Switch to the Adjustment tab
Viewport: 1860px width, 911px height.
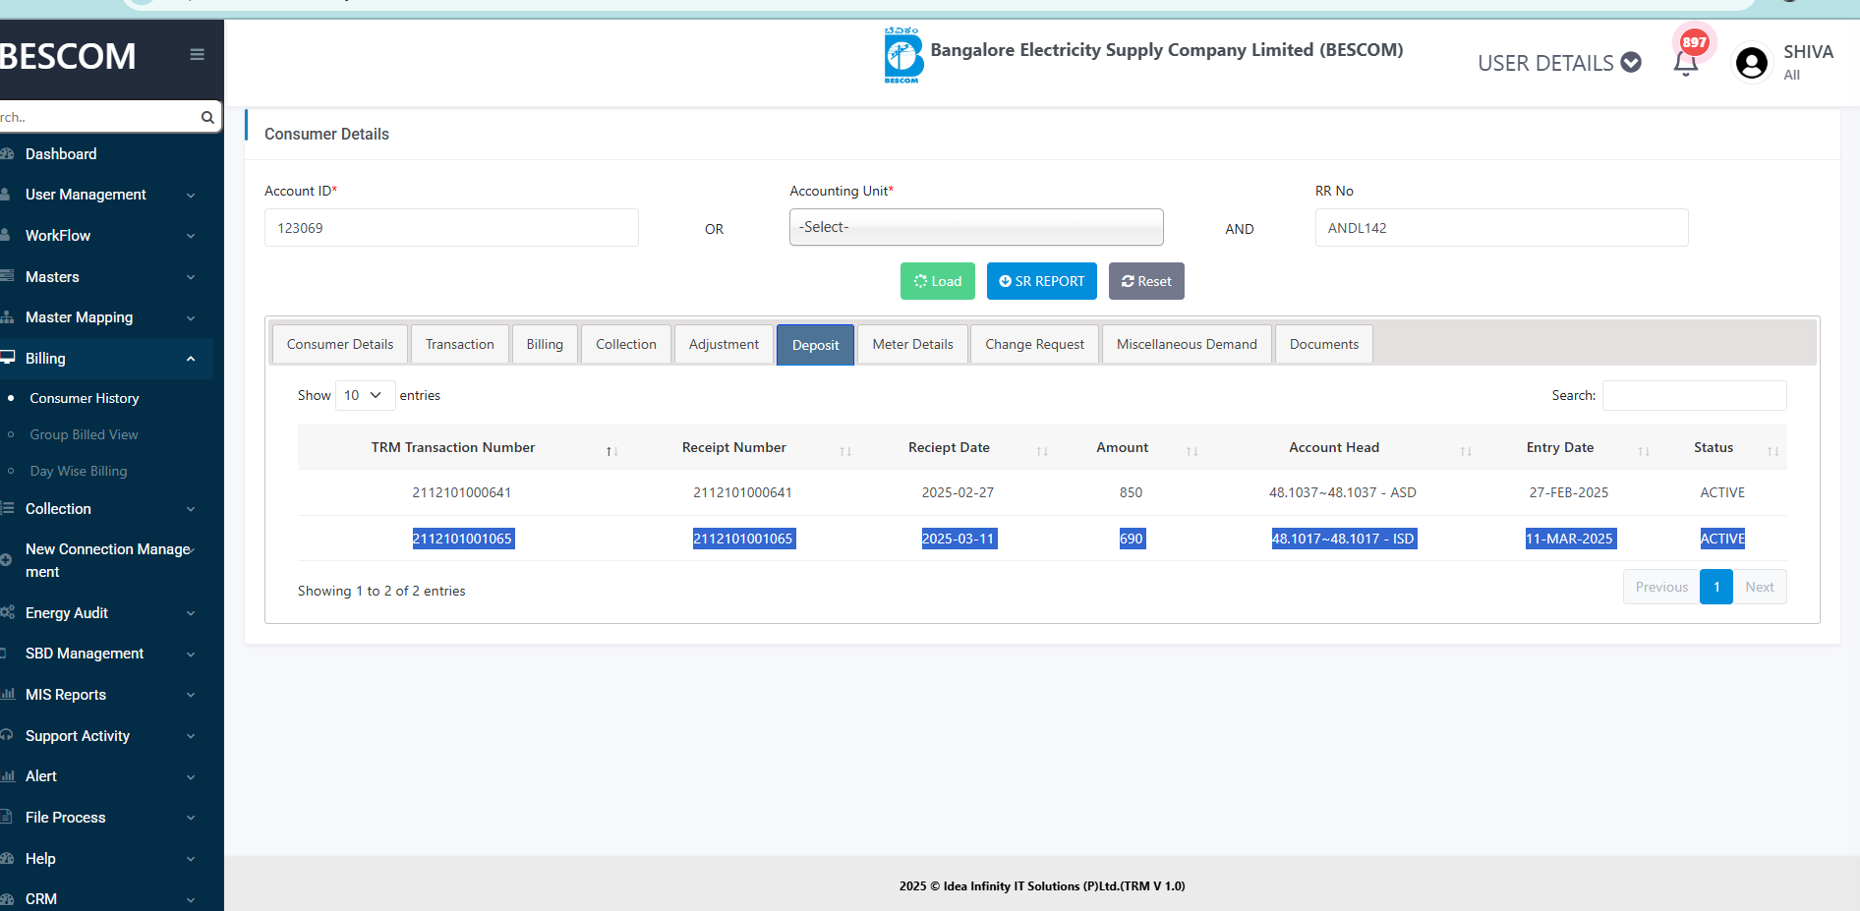(724, 344)
